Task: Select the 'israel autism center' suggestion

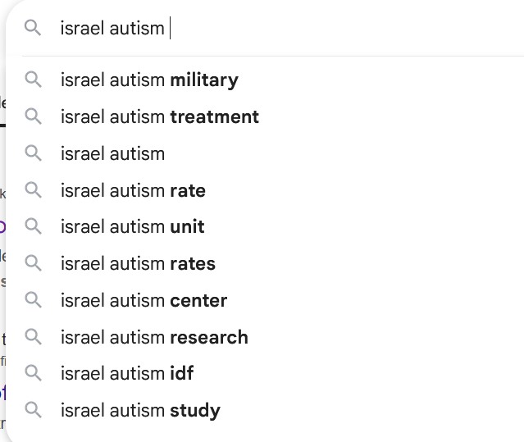Action: 144,301
